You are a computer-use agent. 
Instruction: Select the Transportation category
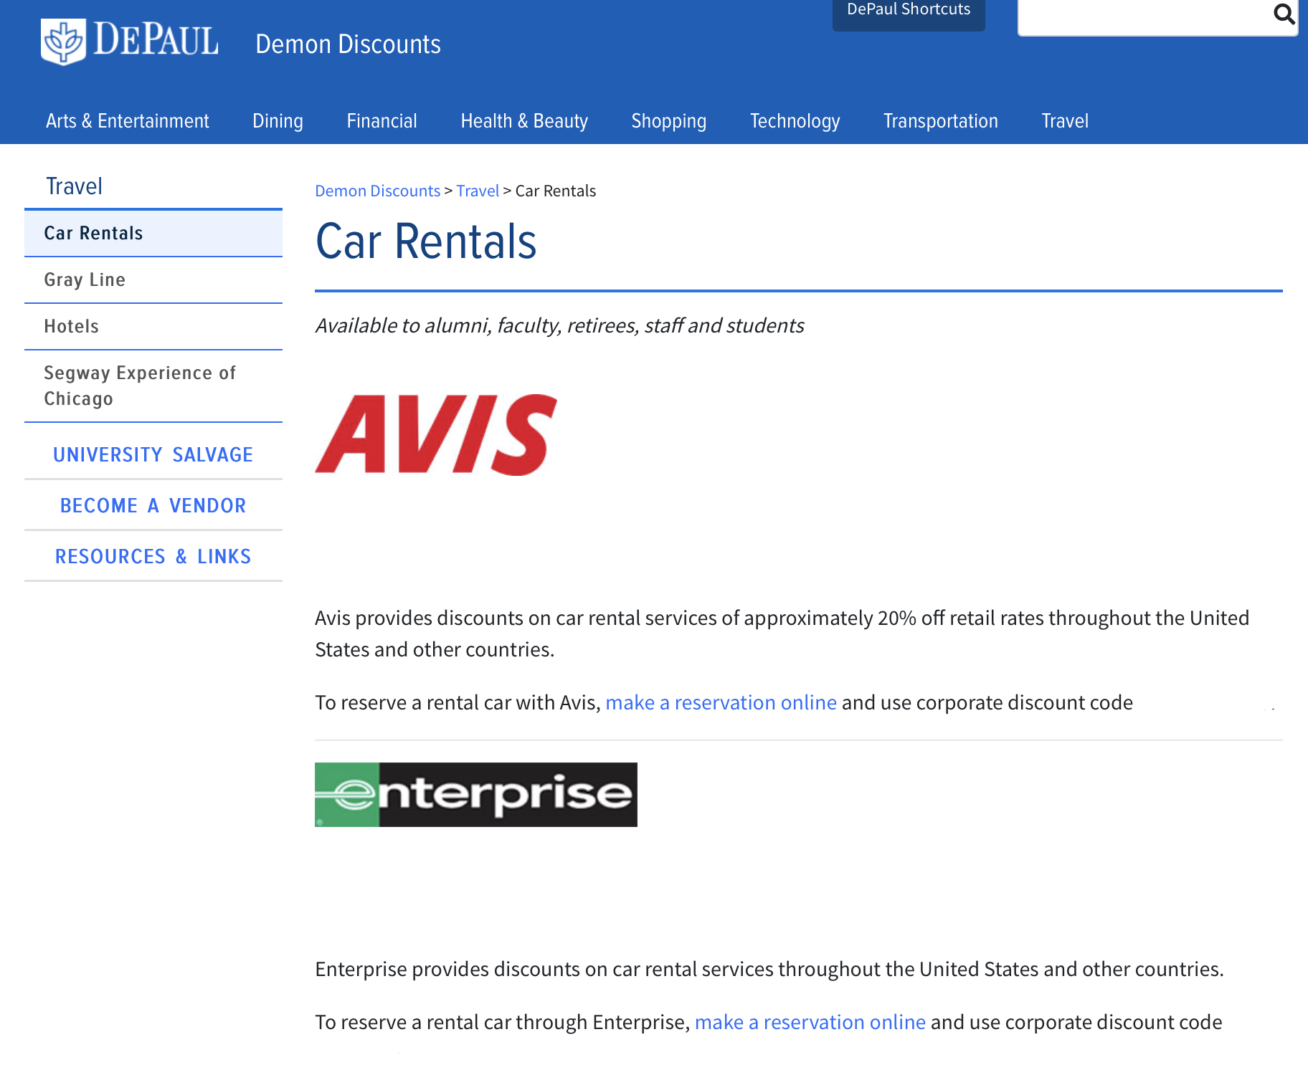coord(940,120)
